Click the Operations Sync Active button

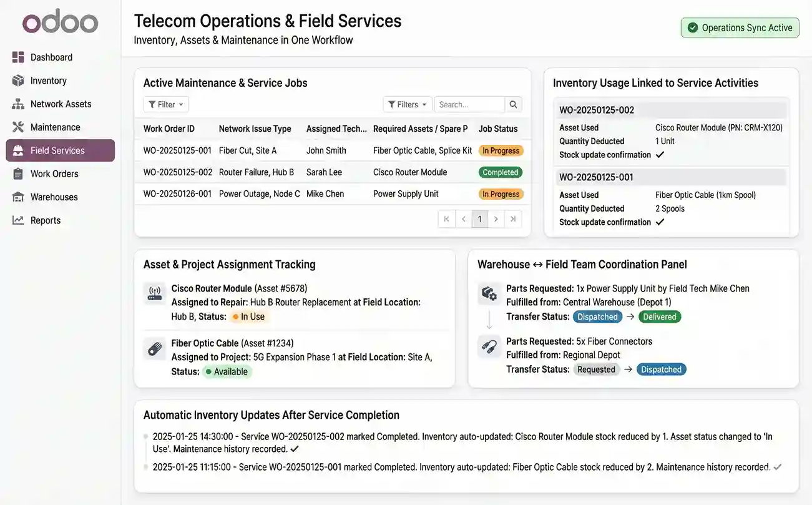coord(740,27)
